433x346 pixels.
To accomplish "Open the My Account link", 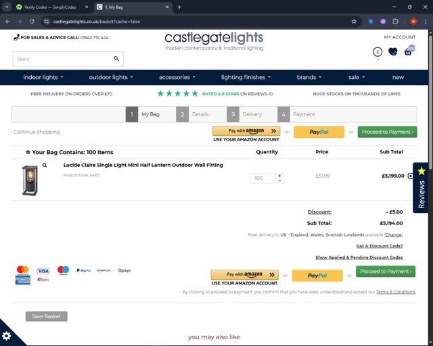I will pyautogui.click(x=399, y=37).
